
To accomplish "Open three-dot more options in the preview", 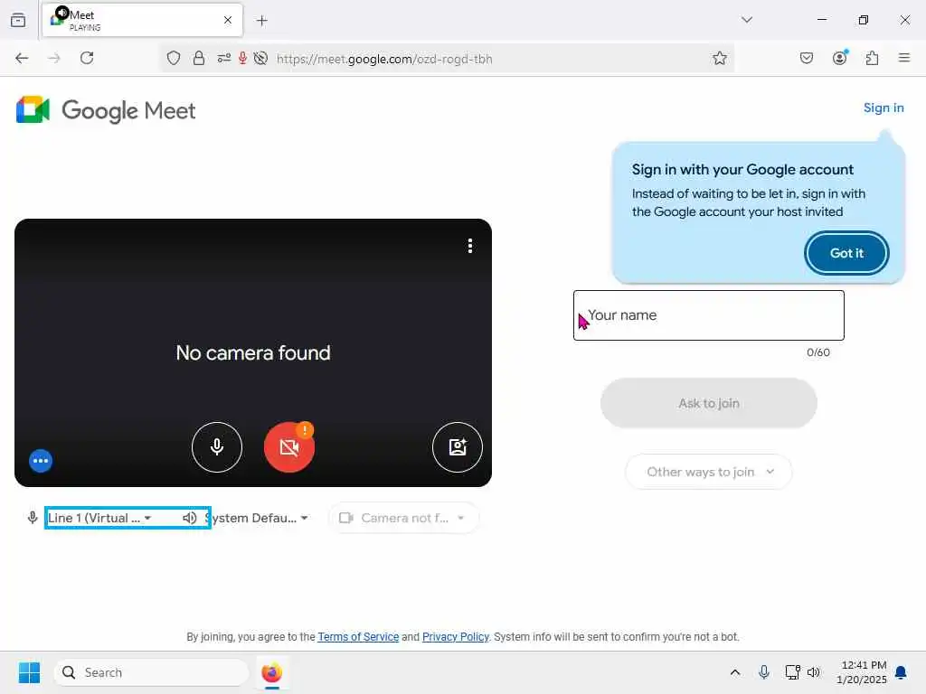I will click(470, 246).
